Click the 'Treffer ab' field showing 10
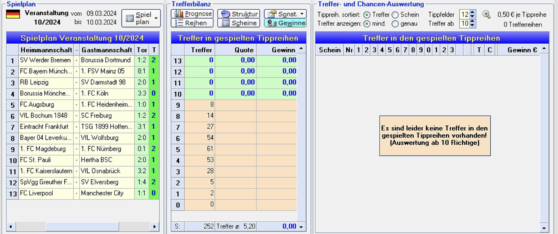 [x=465, y=24]
